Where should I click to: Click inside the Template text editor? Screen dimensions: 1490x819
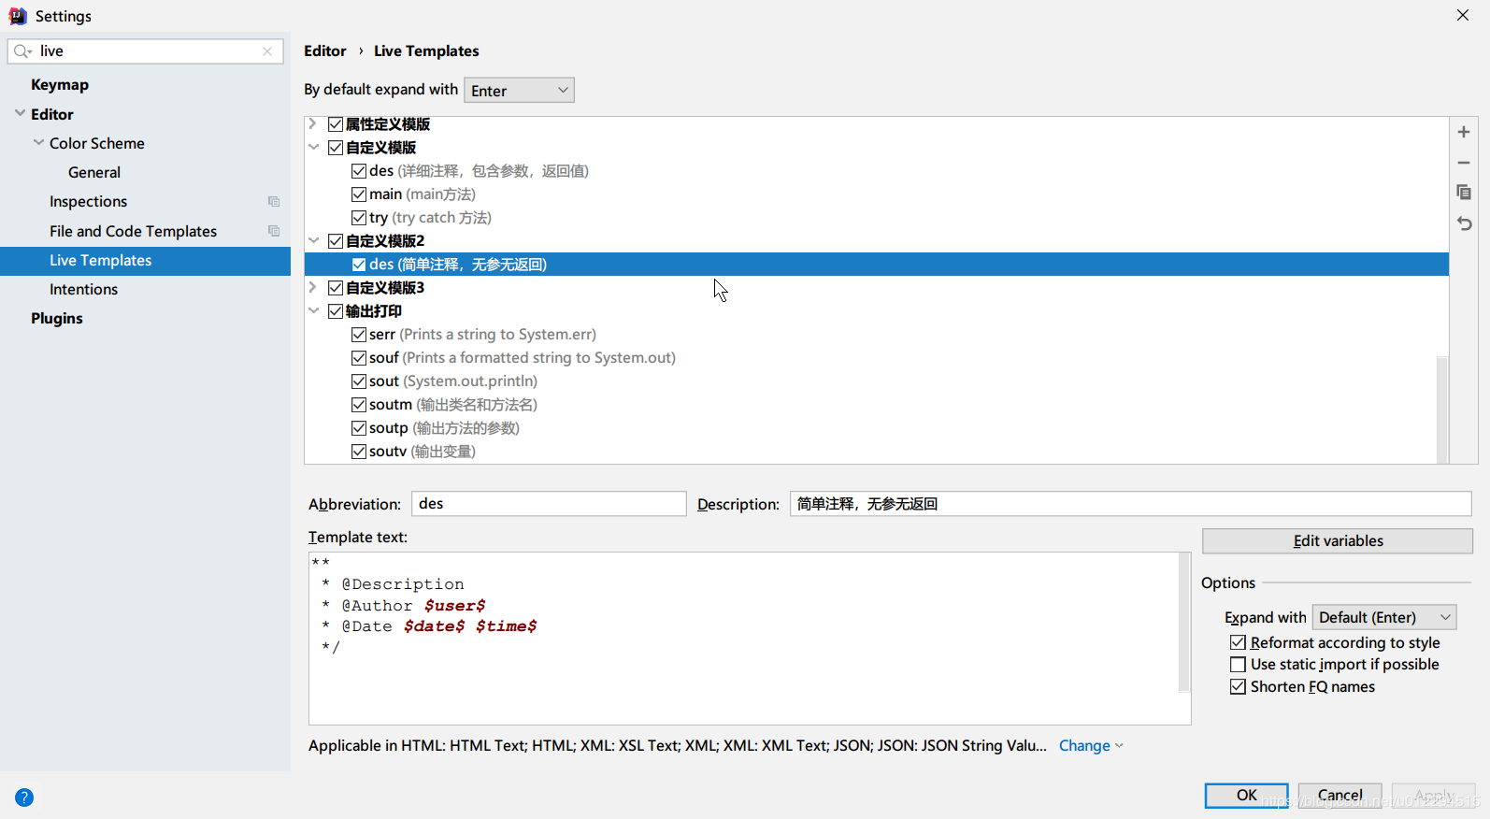pyautogui.click(x=744, y=639)
